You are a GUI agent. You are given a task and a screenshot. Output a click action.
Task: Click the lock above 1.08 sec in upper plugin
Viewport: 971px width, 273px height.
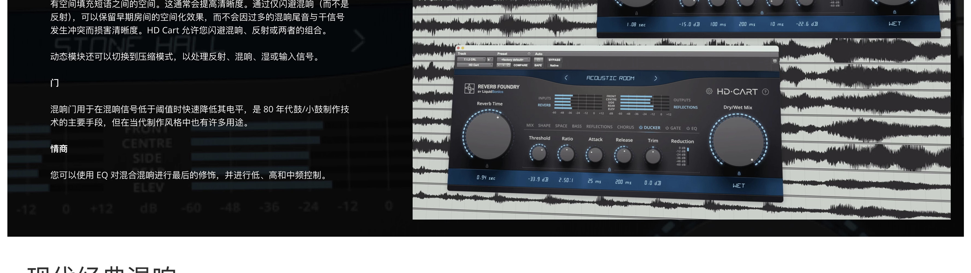(x=637, y=13)
